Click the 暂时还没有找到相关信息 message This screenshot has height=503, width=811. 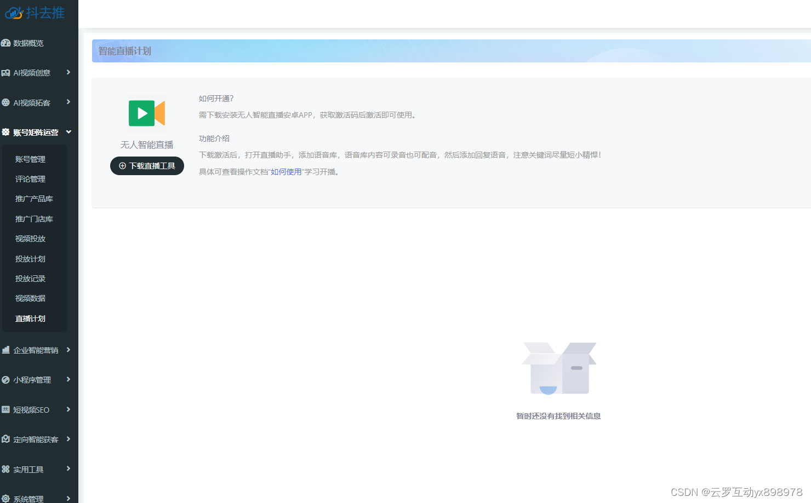(558, 416)
